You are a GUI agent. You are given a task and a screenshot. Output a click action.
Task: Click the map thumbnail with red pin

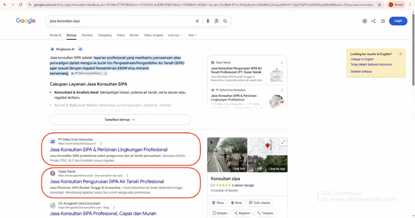[268, 146]
